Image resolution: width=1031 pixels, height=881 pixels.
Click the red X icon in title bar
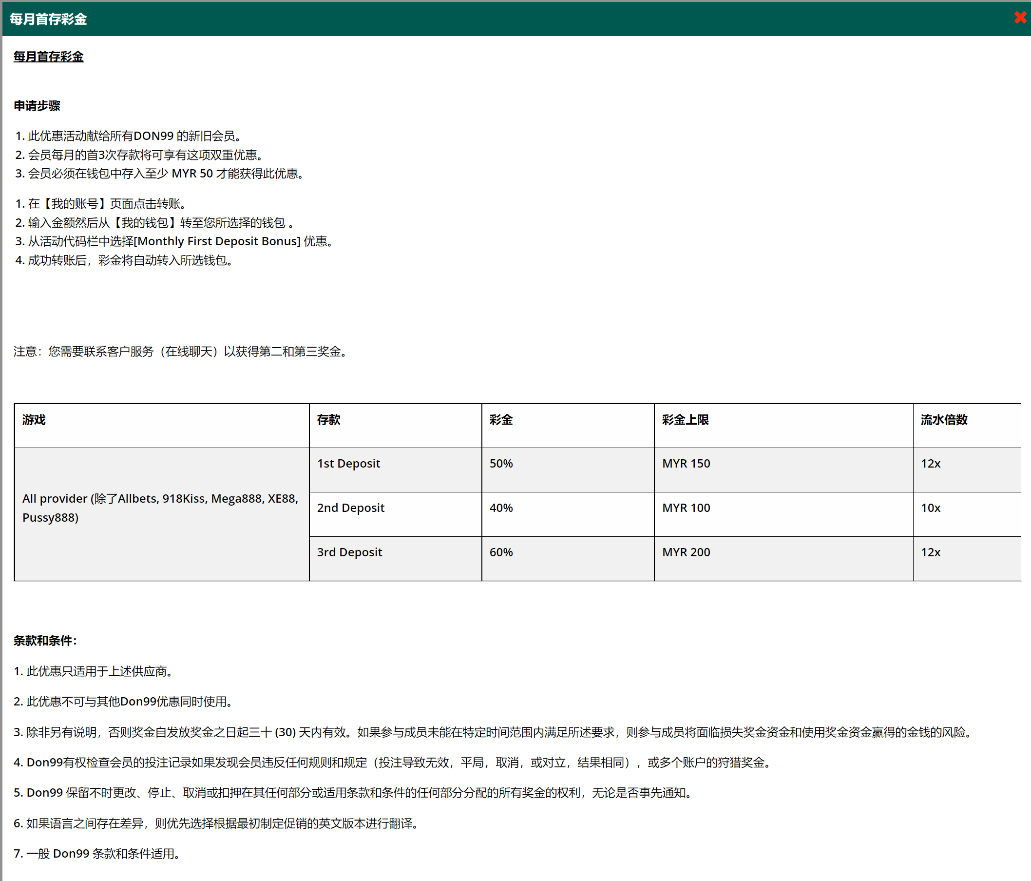pos(1019,18)
